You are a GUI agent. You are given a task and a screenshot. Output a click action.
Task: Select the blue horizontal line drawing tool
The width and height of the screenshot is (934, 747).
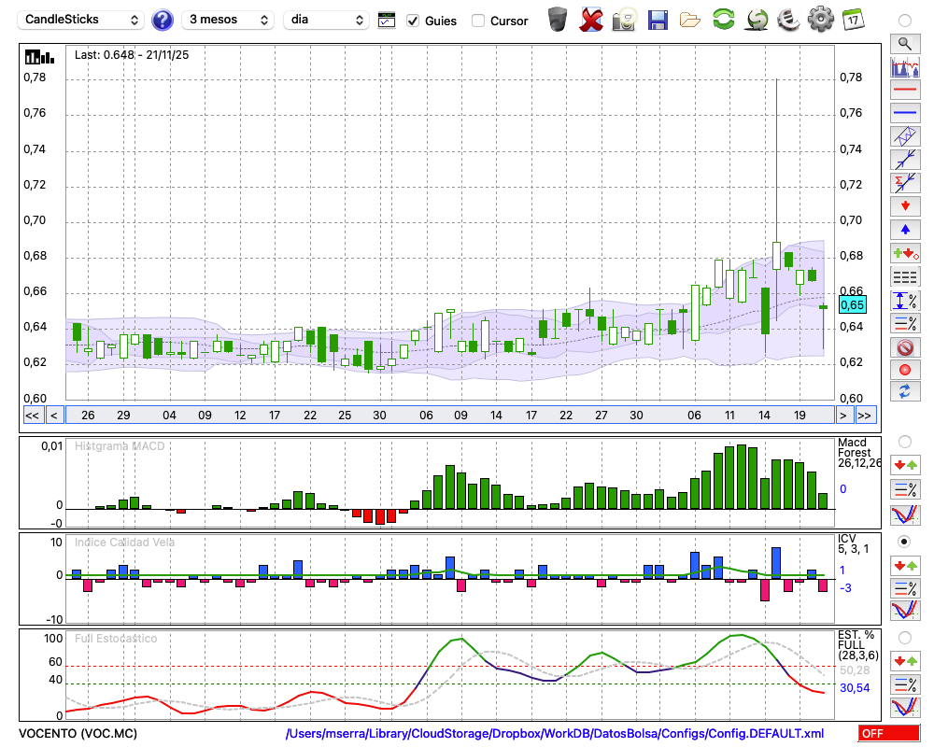click(904, 113)
